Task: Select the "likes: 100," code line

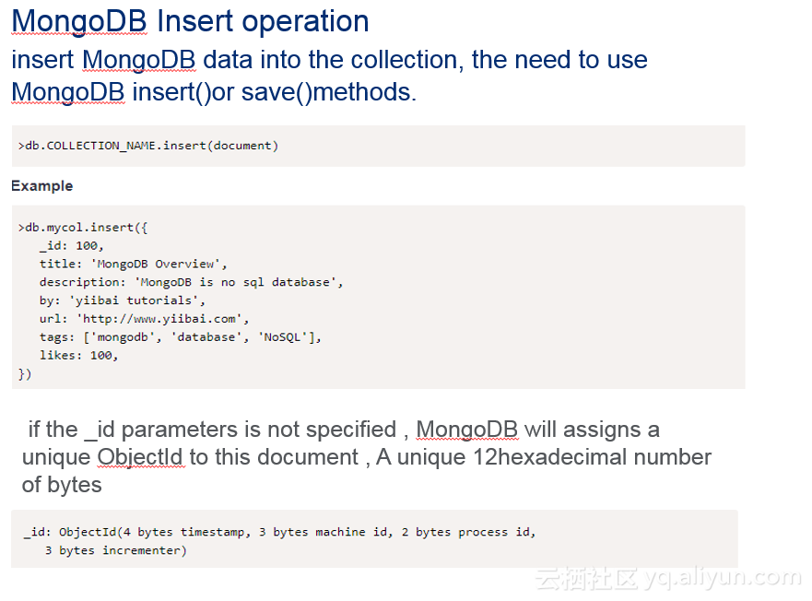Action: coord(79,355)
